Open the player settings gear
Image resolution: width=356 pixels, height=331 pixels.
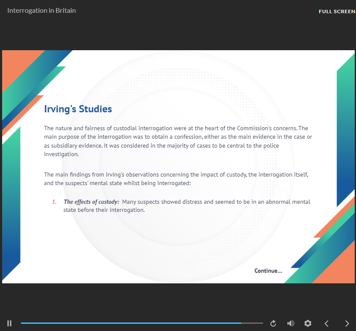pos(308,323)
